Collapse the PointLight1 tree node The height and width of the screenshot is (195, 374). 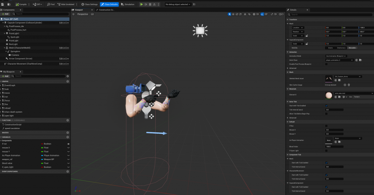point(4,33)
